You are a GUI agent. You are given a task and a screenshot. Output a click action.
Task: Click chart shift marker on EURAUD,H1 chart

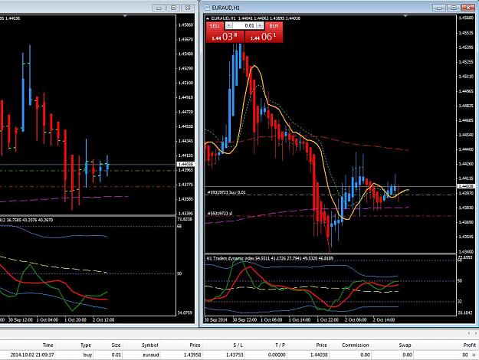405,15
